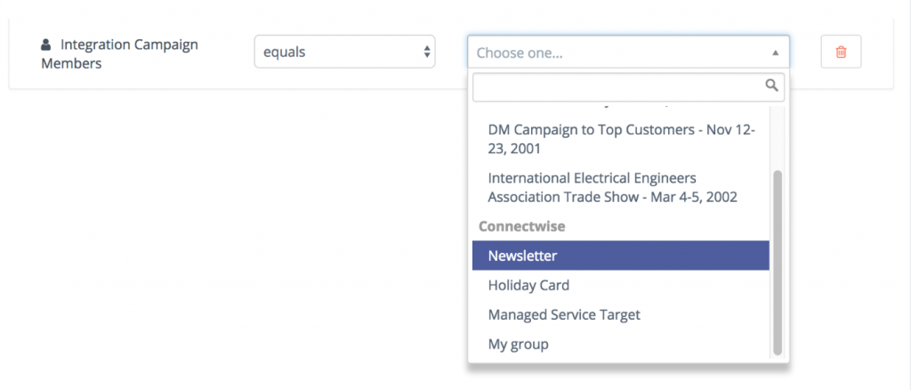911x390 pixels.
Task: Collapse the list using the caret arrow
Action: coord(775,53)
